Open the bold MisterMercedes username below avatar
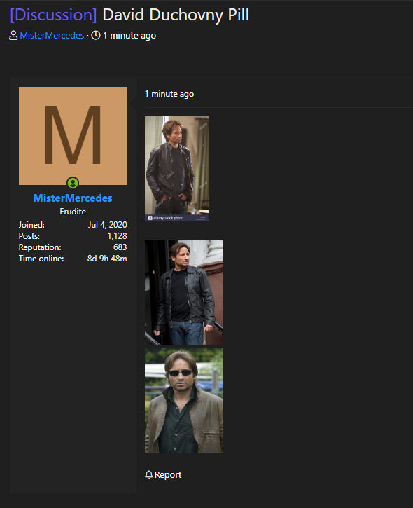The image size is (413, 508). tap(73, 198)
